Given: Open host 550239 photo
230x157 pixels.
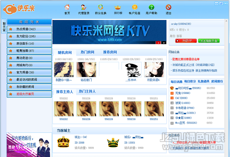Looking at the screenshot, I should [131, 109].
